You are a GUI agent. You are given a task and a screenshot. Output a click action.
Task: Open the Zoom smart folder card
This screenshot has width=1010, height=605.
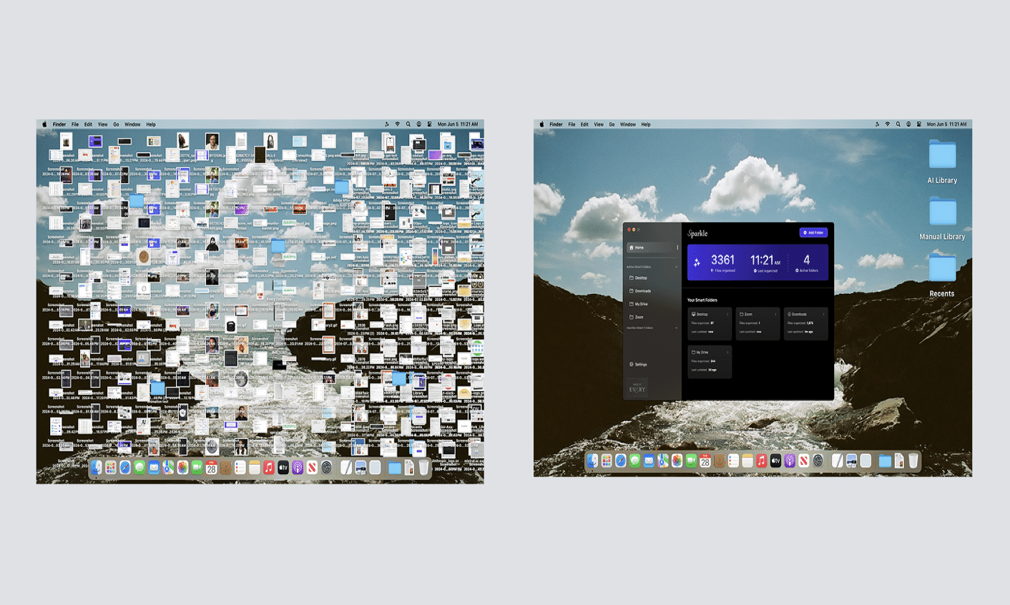point(757,323)
